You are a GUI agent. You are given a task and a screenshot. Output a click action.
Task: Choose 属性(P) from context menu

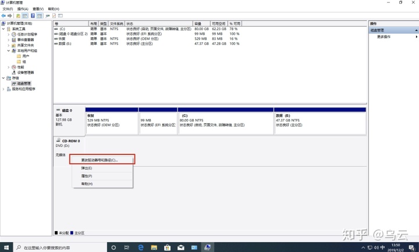[102, 176]
